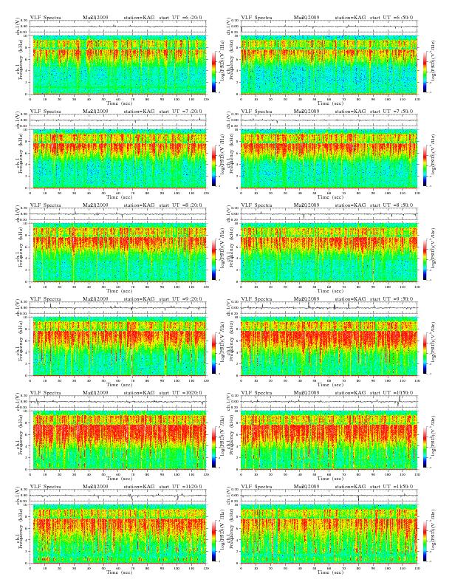Click the 'start UT =11:20:0' title text

pyautogui.click(x=181, y=487)
